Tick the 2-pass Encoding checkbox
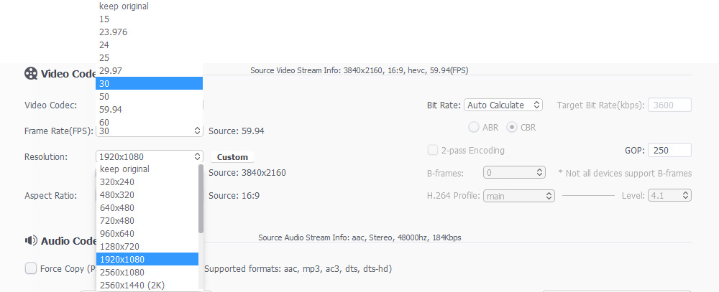This screenshot has width=719, height=292. (x=433, y=150)
